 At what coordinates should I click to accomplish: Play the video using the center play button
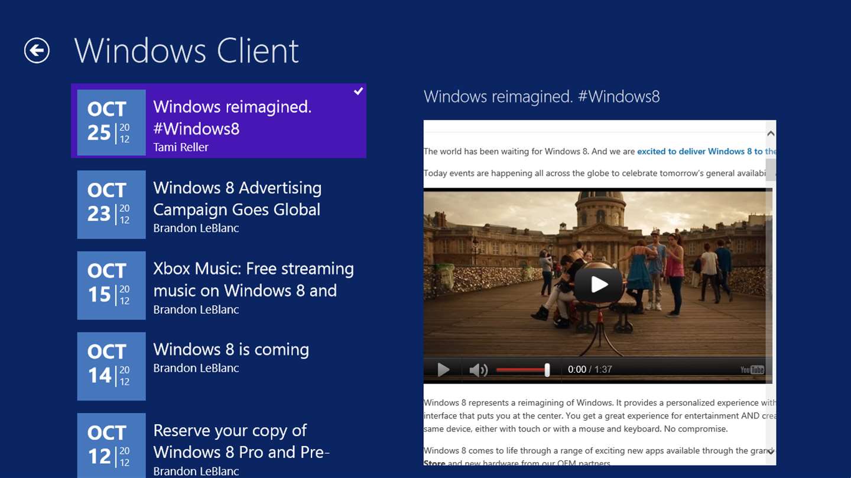(599, 284)
